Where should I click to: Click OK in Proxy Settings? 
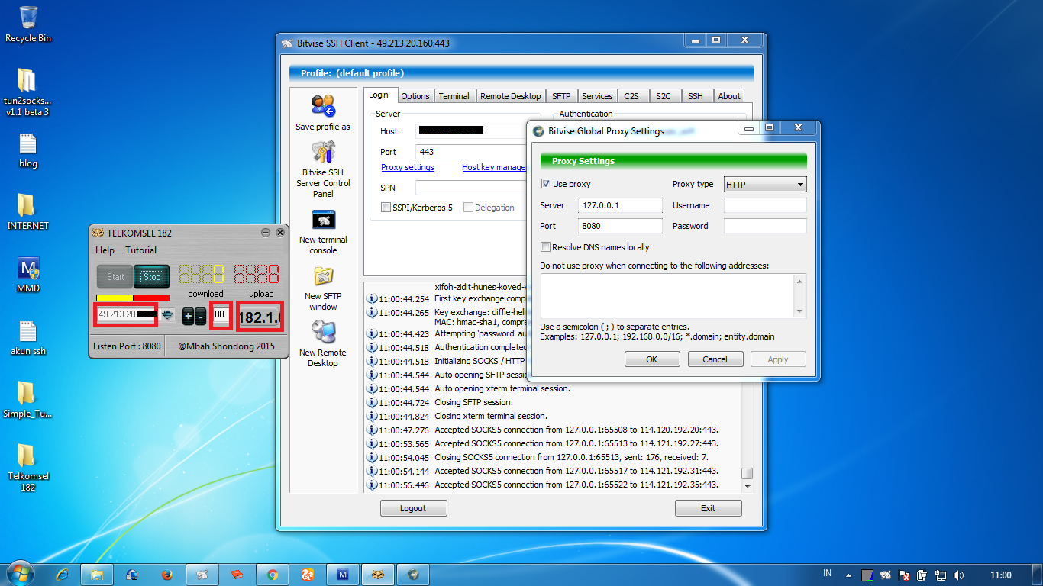651,359
